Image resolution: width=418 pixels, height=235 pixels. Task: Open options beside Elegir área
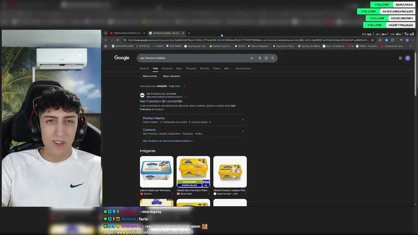pos(184,86)
